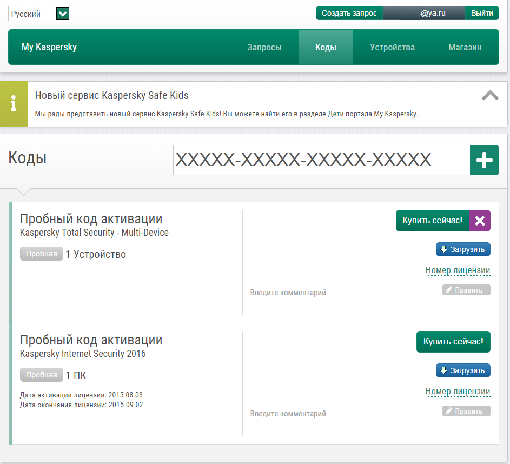Click the Коды section heading
Screen dimensions: 510x464
pos(28,158)
